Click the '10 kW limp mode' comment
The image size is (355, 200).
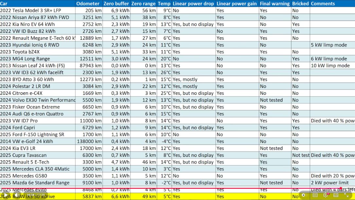[330, 66]
